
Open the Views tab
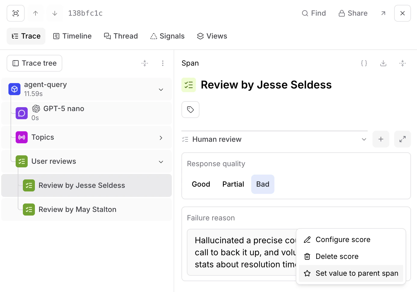tap(212, 36)
